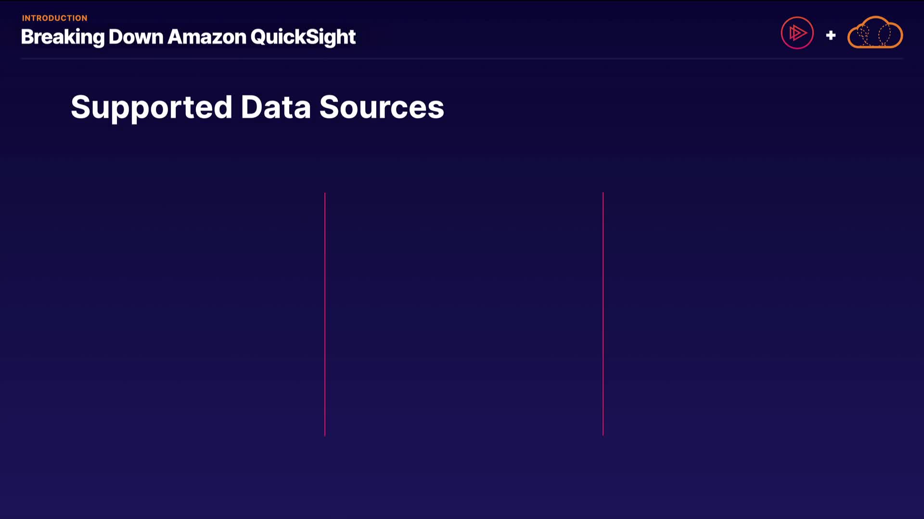924x519 pixels.
Task: Click the orange INTRODUCTION section label
Action: (54, 18)
